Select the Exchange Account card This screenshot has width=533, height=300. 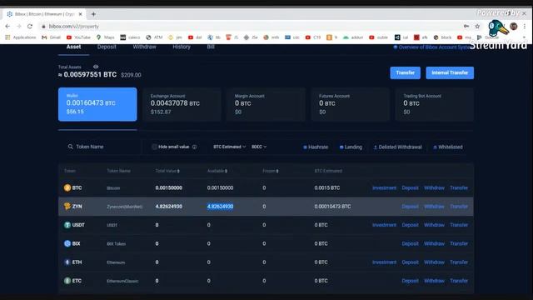pyautogui.click(x=182, y=104)
